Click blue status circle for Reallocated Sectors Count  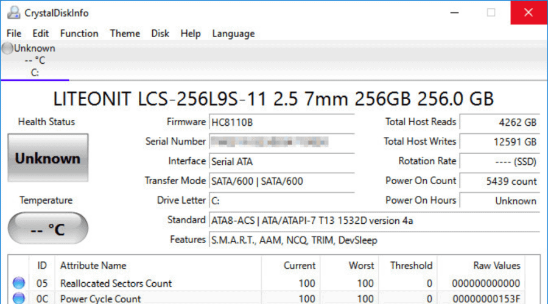point(18,283)
